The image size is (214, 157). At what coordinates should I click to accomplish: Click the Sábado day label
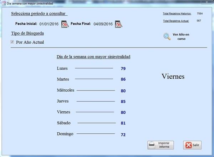point(64,123)
